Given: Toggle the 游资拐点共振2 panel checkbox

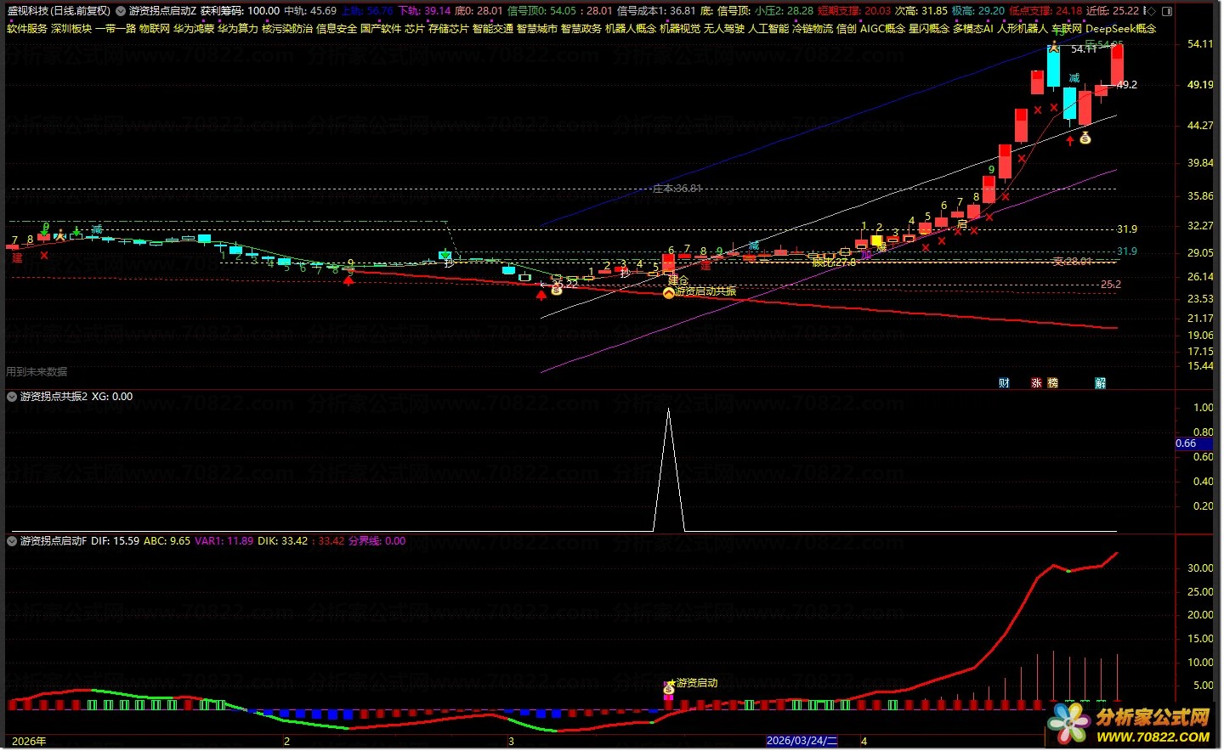Looking at the screenshot, I should [x=12, y=396].
